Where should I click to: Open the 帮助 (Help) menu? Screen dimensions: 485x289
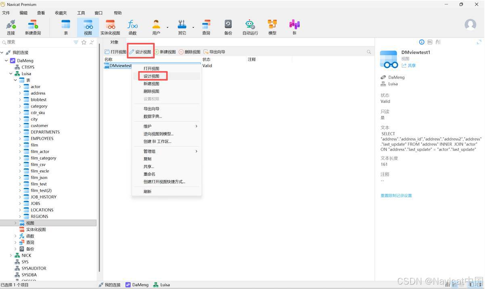(118, 13)
